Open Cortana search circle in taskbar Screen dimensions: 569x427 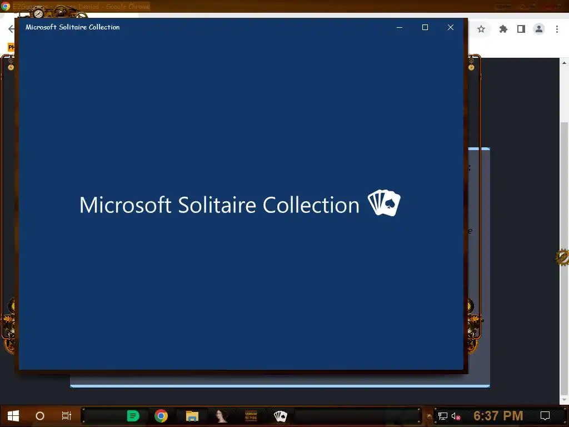[x=40, y=416]
